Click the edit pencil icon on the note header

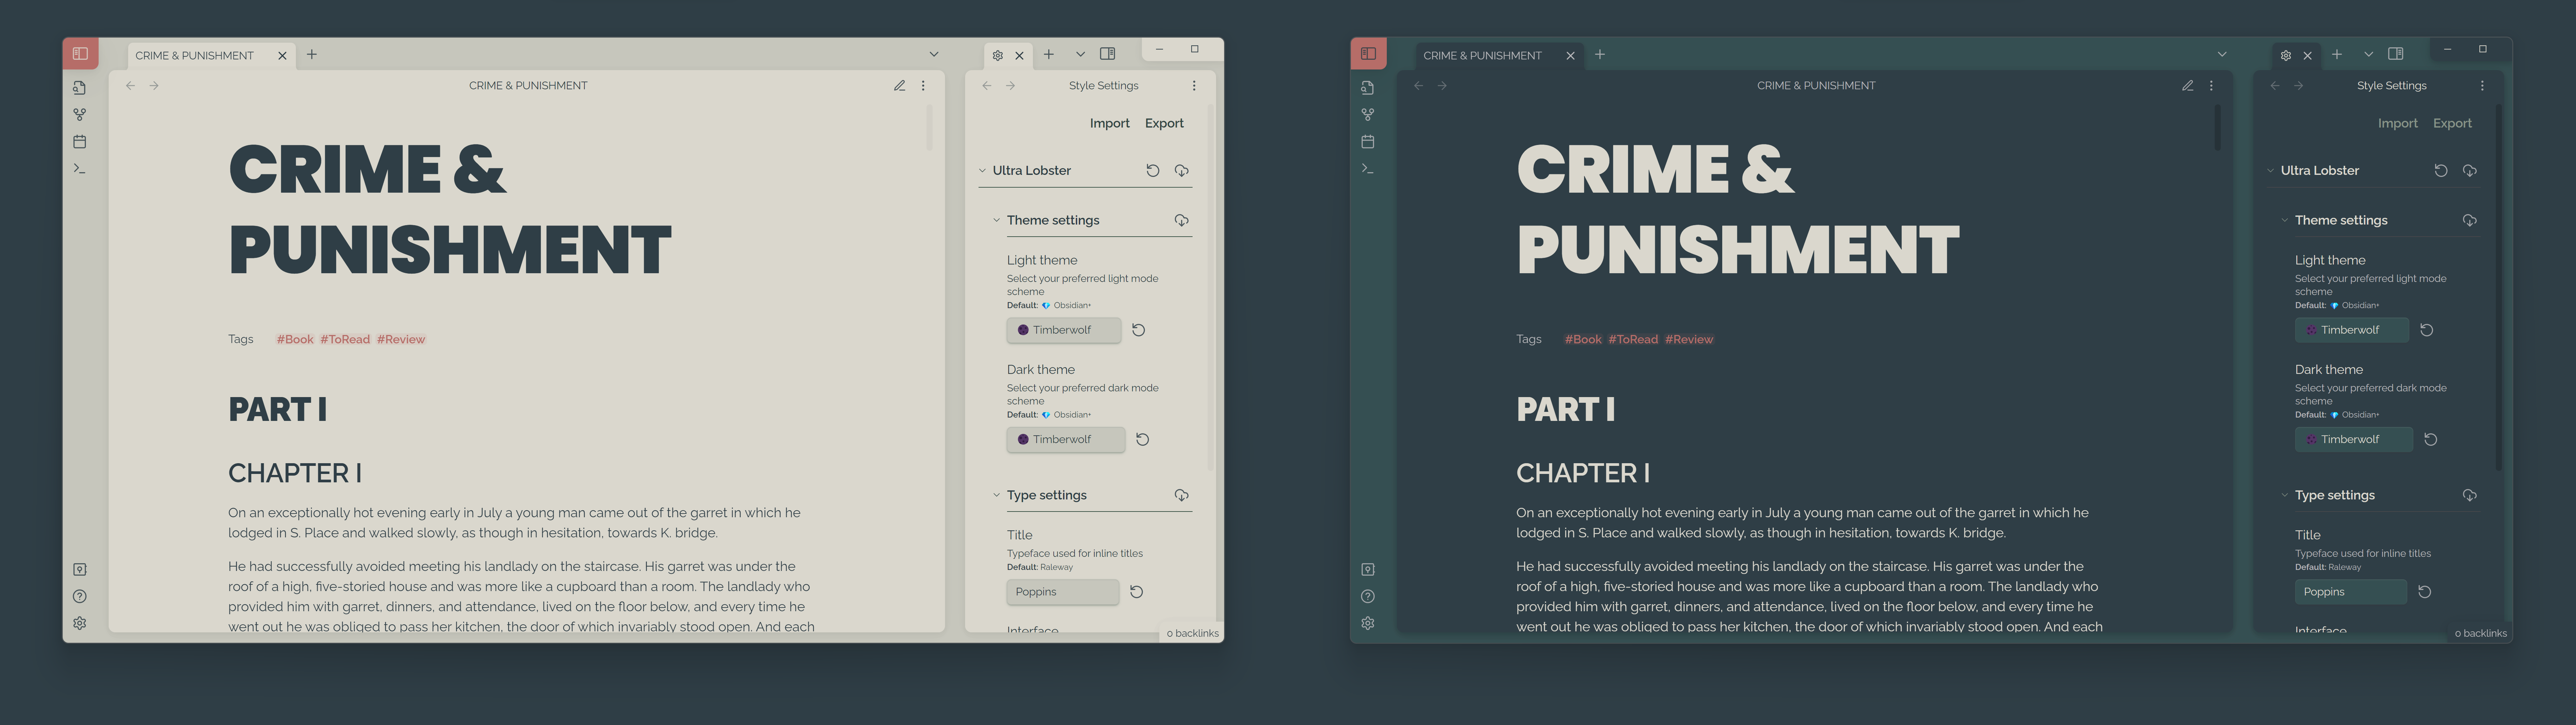point(899,85)
